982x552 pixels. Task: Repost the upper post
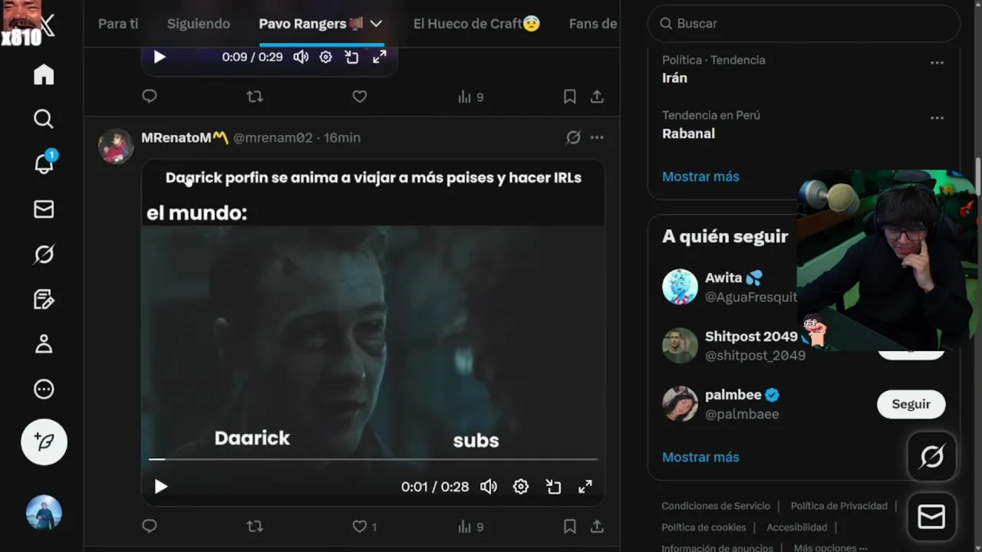[255, 97]
